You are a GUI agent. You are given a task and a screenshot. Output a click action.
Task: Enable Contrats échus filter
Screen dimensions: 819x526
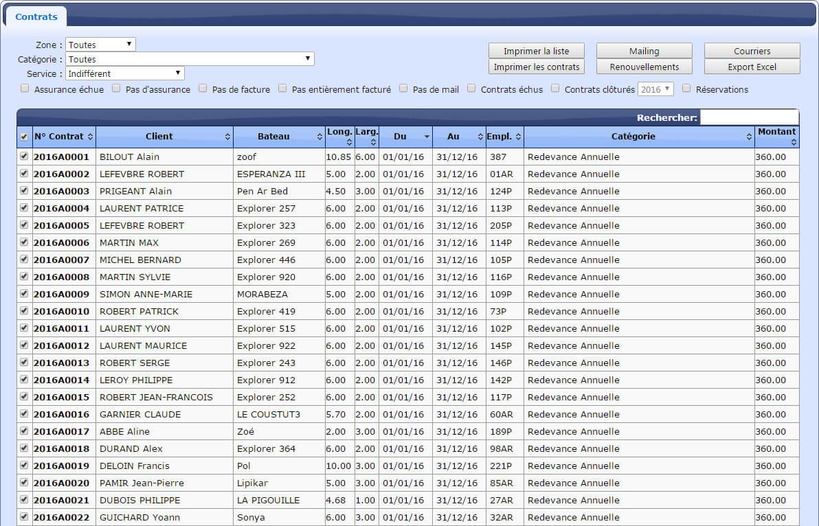click(471, 88)
